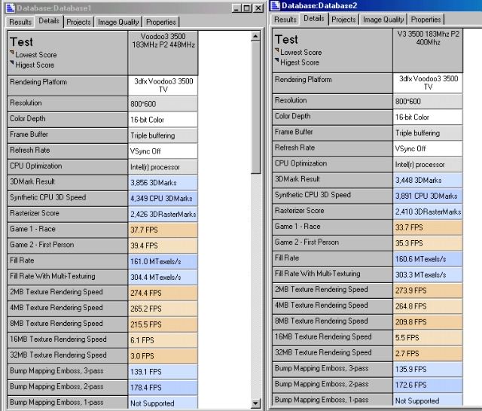Click the Higest Score marker in Database2
This screenshot has width=482, height=411.
278,62
